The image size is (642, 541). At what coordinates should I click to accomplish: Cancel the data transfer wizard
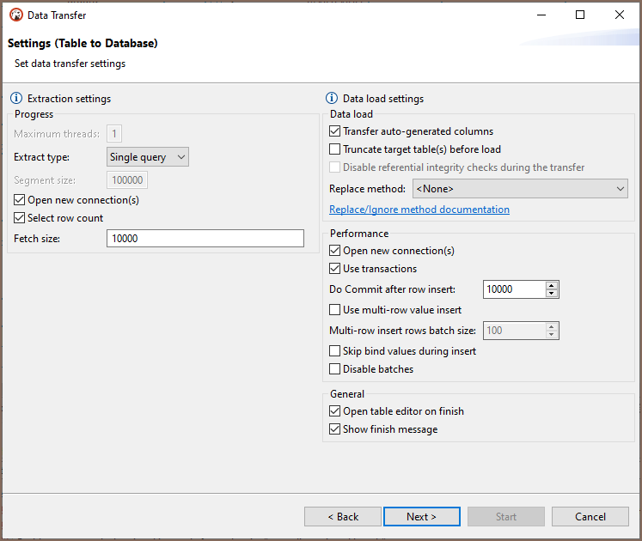[590, 517]
